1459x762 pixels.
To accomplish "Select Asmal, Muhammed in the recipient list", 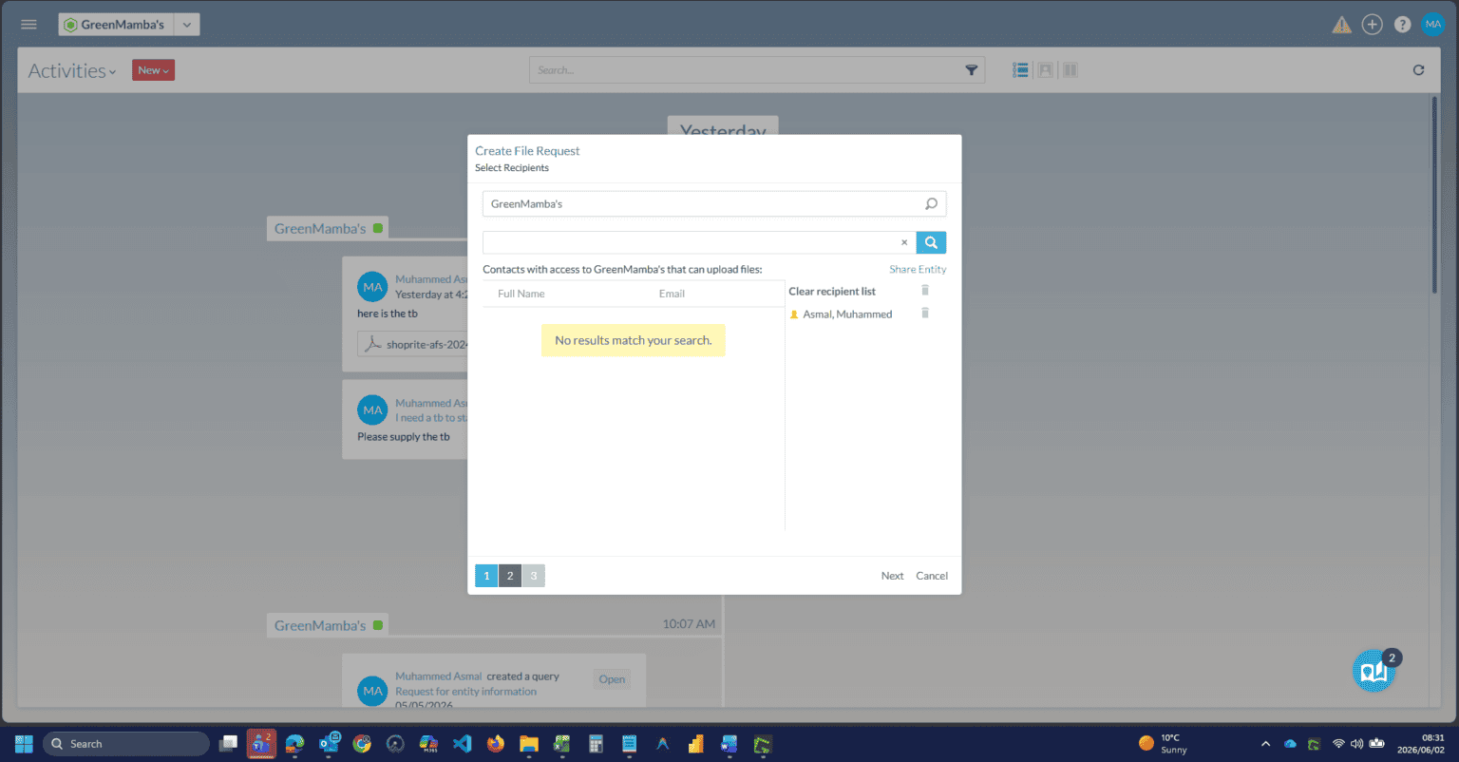I will pyautogui.click(x=847, y=314).
